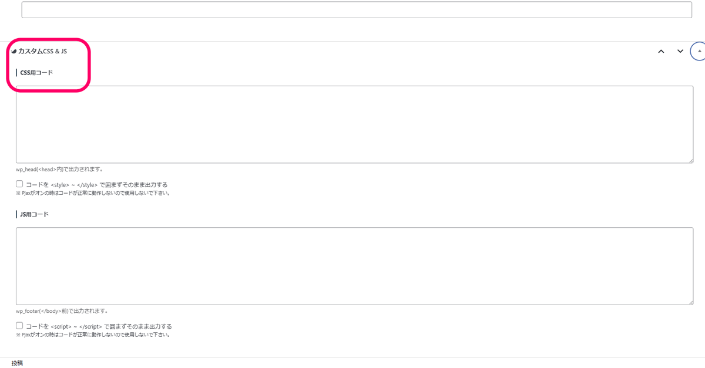
Task: Grab the JS textarea resize handle
Action: [x=690, y=302]
